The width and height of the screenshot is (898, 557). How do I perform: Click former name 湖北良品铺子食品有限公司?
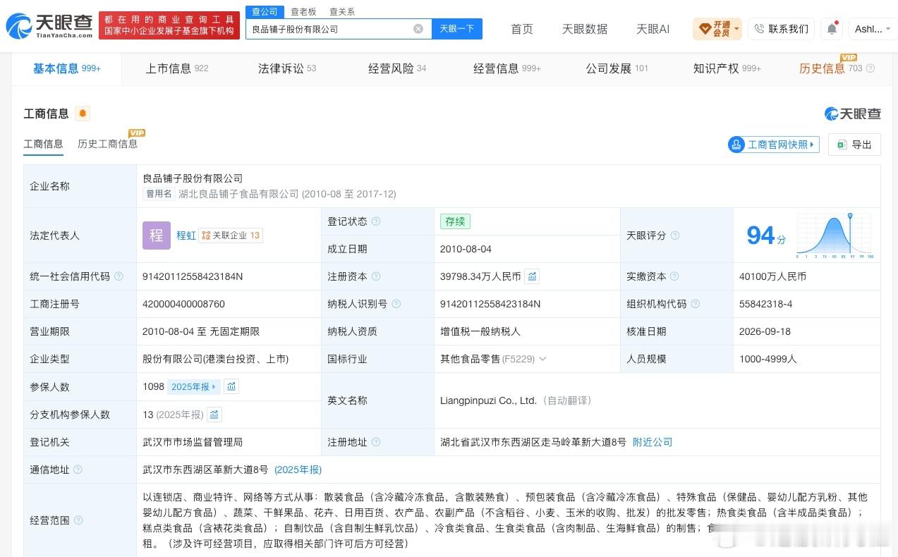[238, 194]
